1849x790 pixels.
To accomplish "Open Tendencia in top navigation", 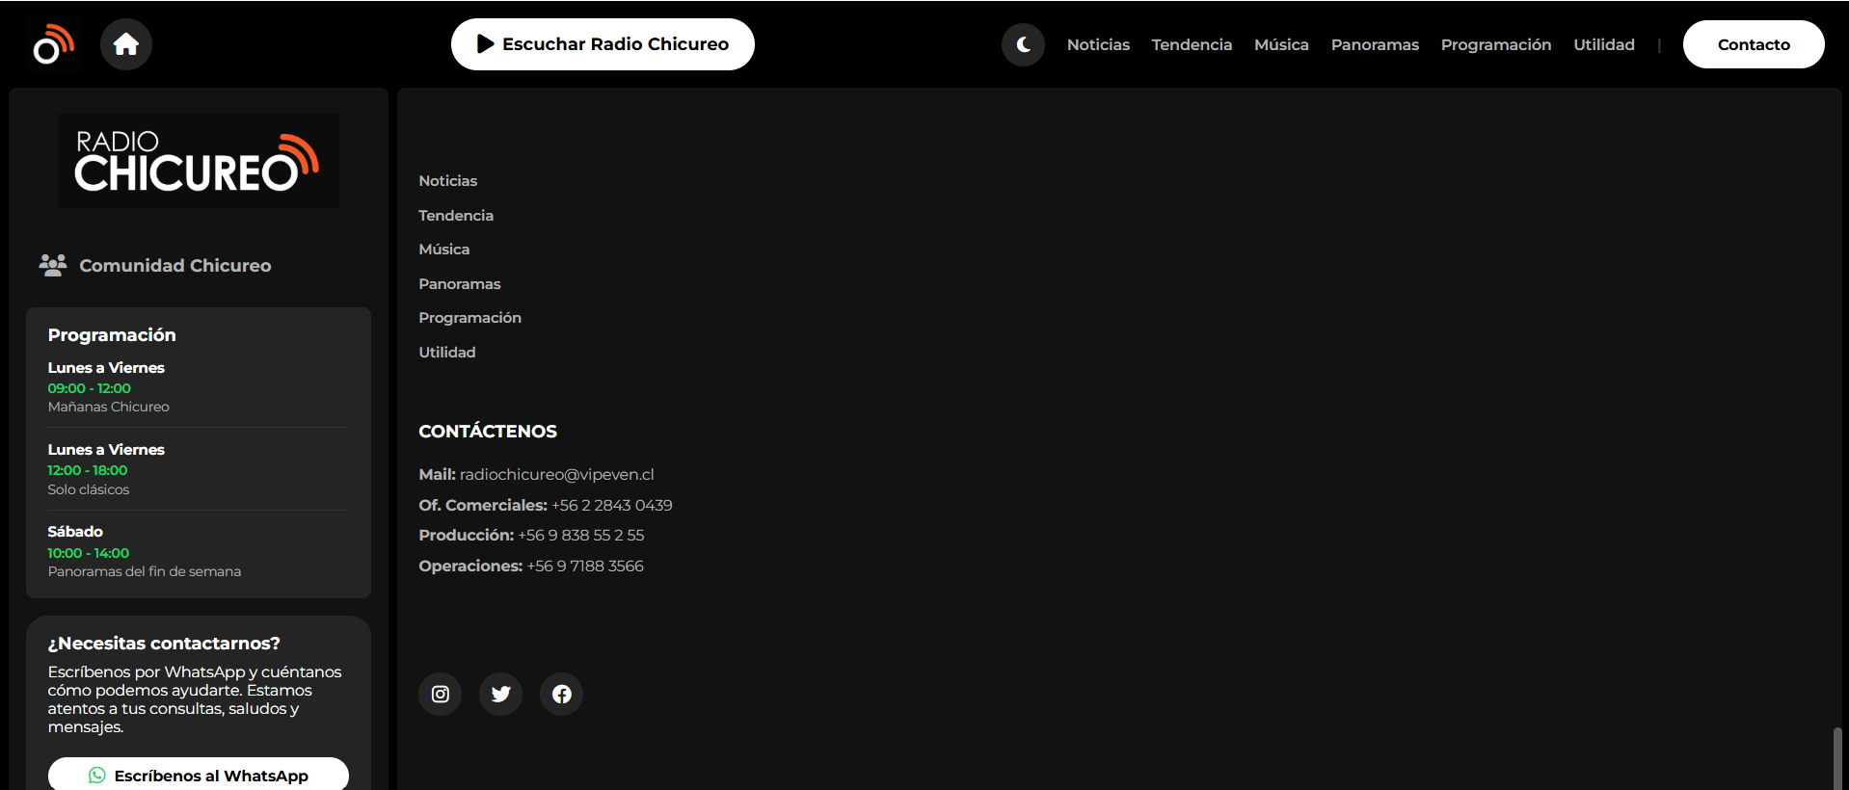I will coord(1192,44).
